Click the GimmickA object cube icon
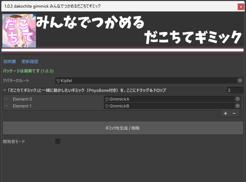 (x=107, y=99)
